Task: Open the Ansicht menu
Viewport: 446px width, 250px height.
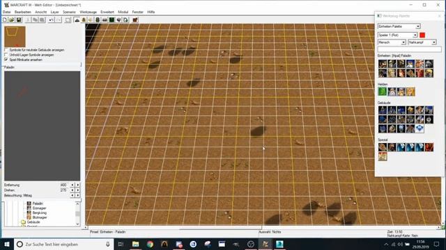Action: coord(40,12)
